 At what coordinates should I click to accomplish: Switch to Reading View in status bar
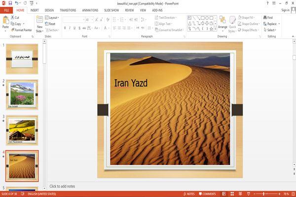point(240,194)
